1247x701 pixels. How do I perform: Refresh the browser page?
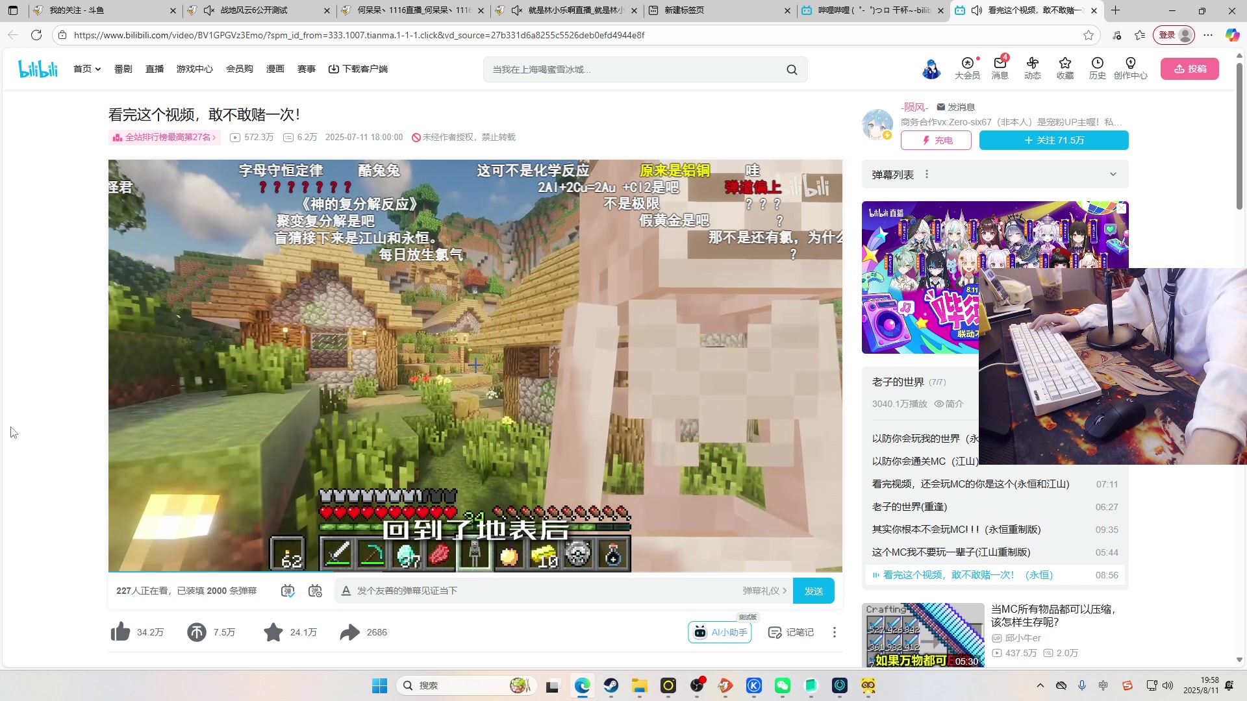pyautogui.click(x=36, y=35)
